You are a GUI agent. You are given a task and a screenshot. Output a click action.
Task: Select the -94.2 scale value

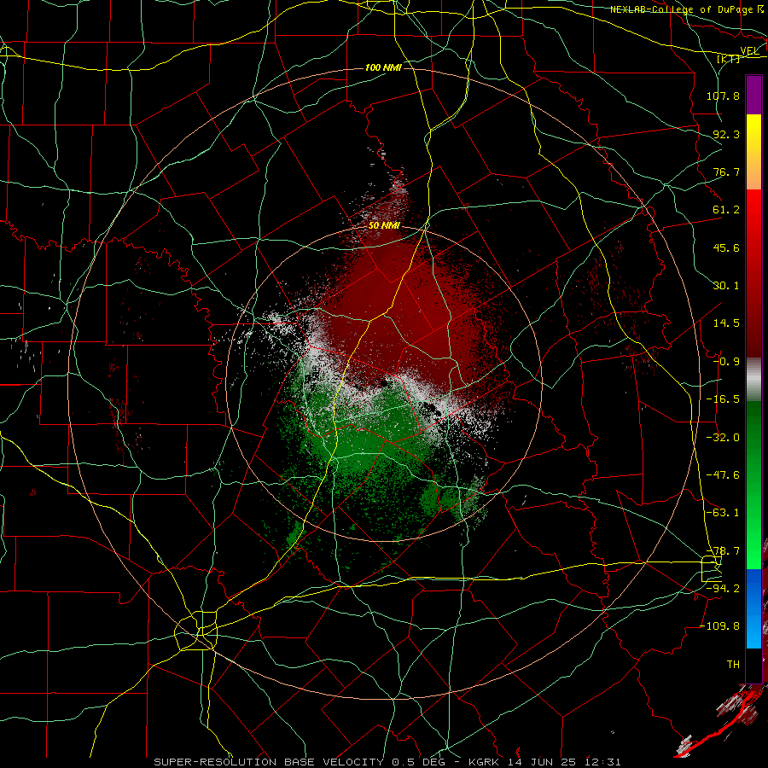pos(723,589)
